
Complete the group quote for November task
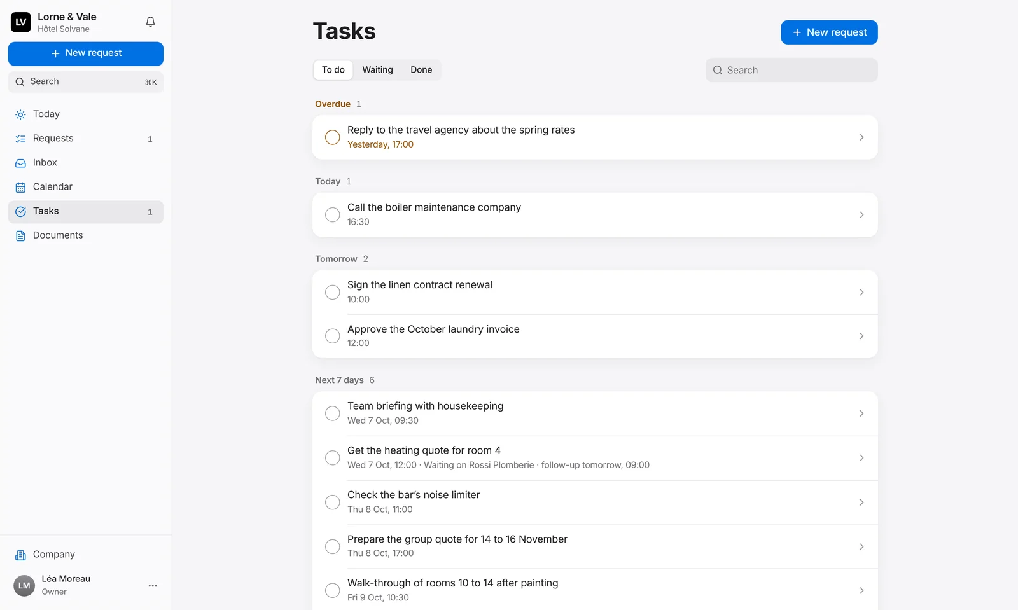332,546
